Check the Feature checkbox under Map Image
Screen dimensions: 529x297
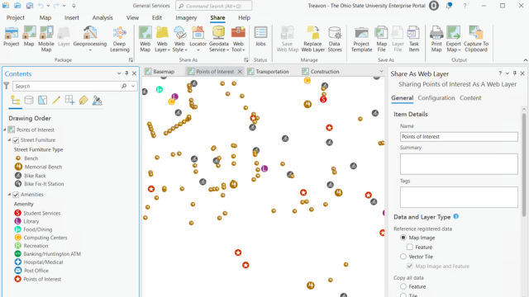(410, 247)
